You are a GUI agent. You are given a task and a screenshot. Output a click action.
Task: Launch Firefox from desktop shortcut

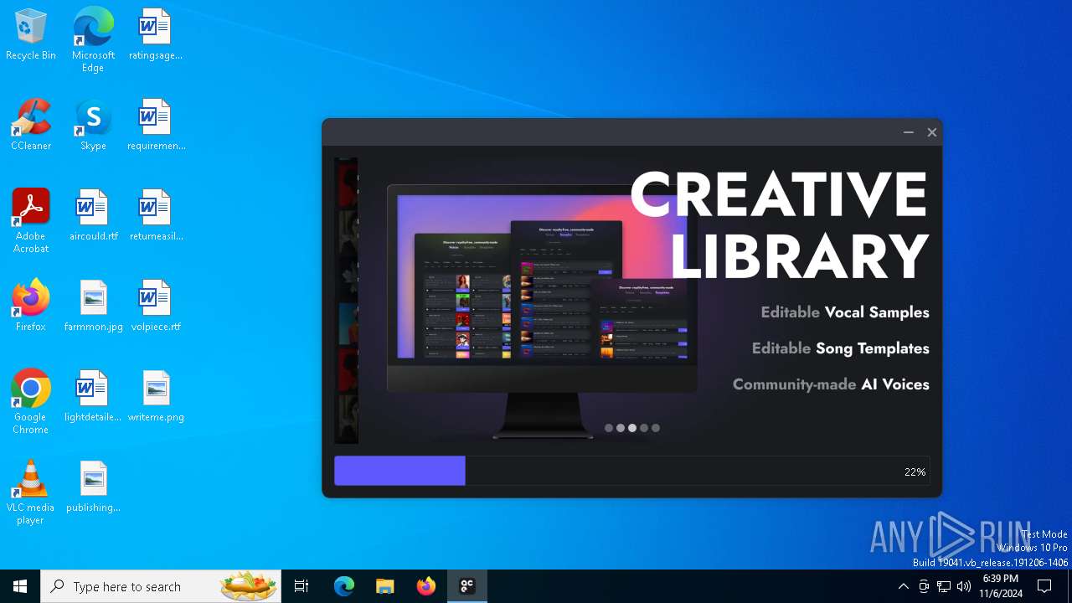31,307
